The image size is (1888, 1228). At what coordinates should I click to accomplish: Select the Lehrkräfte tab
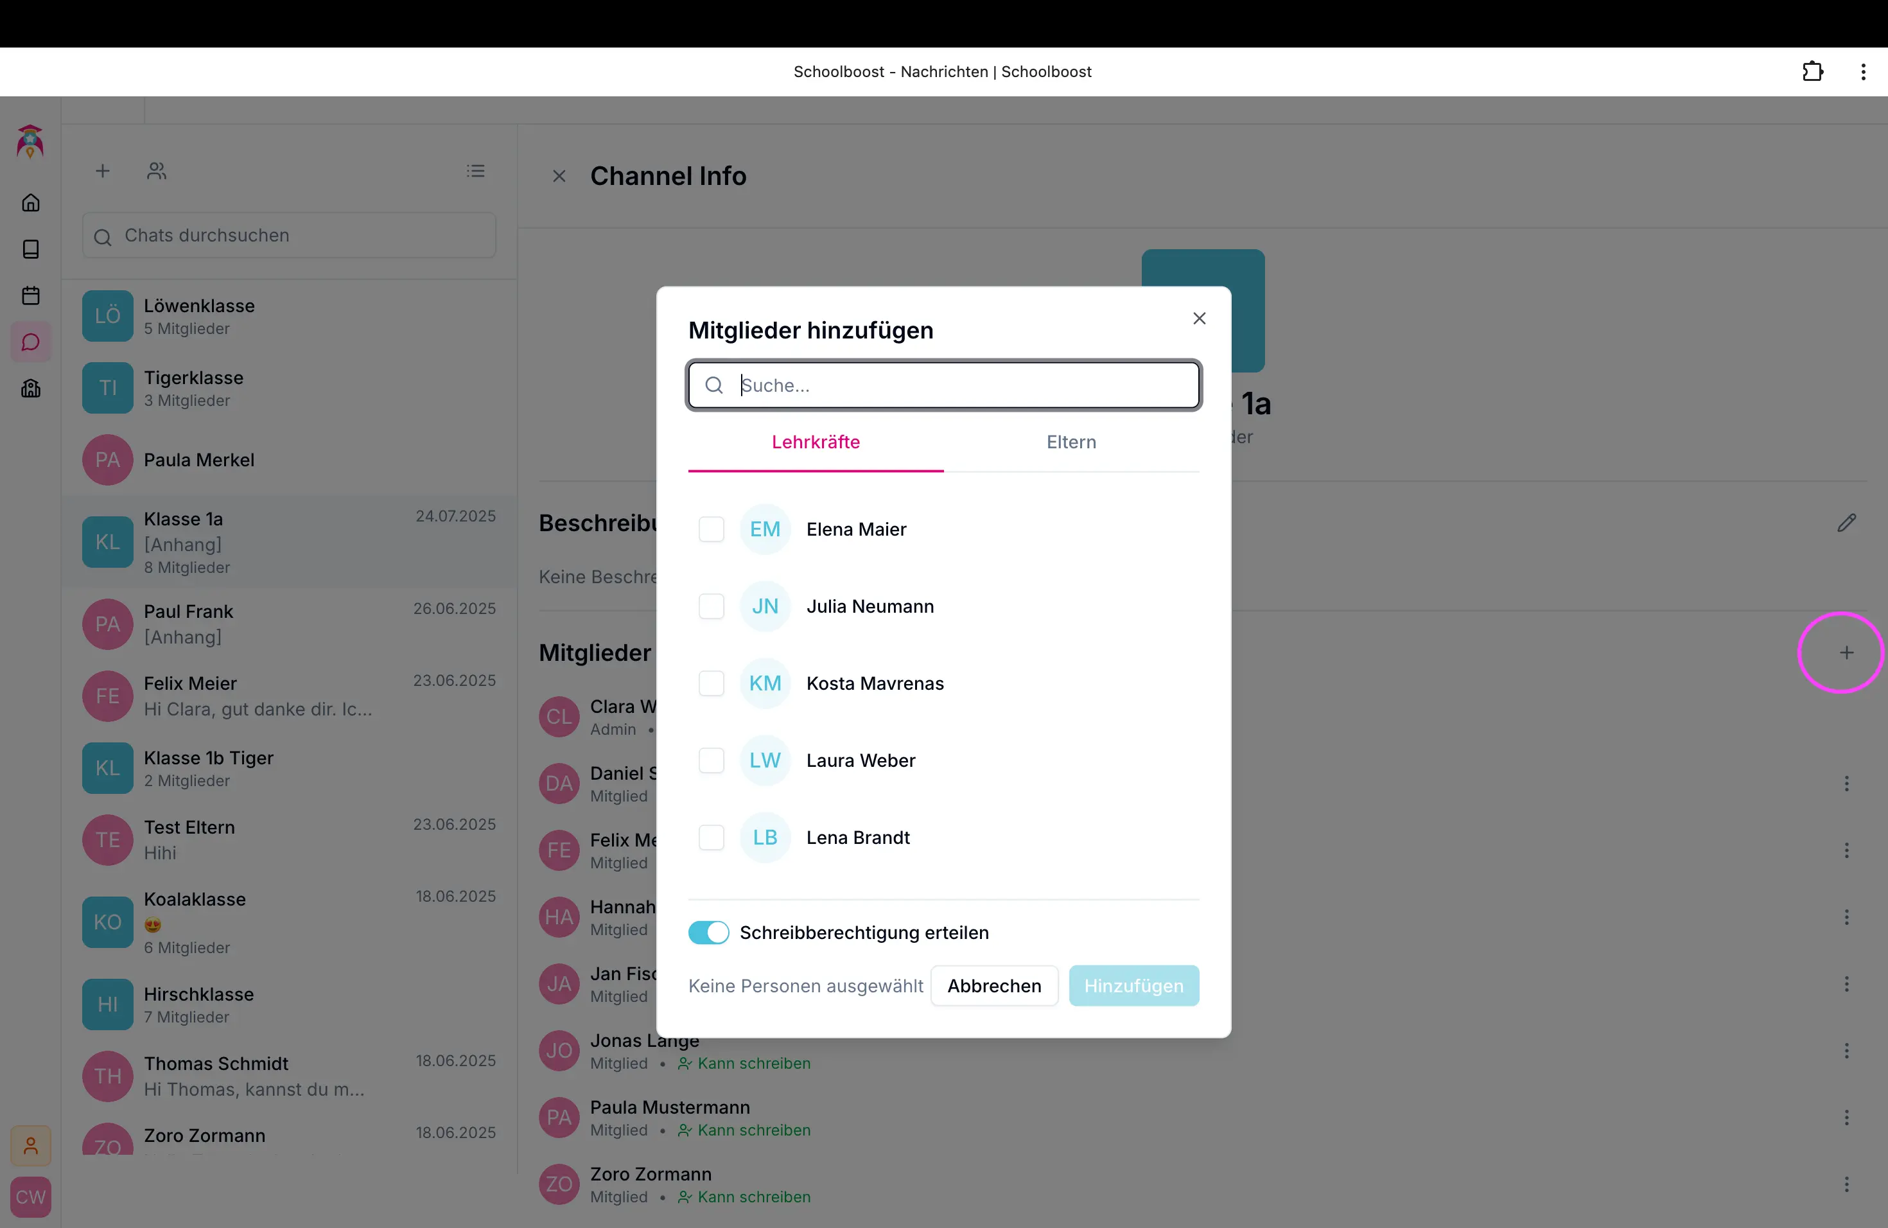click(816, 443)
